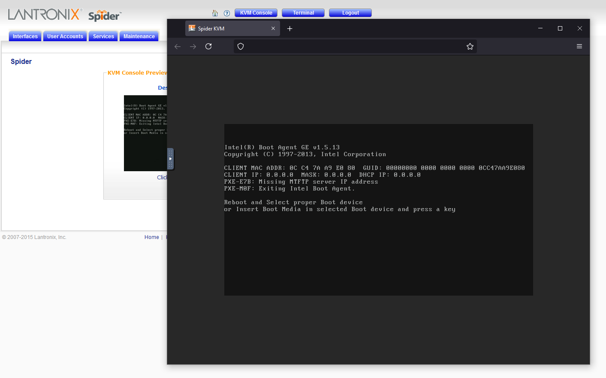Open the browser hamburger menu
Viewport: 606px width, 378px height.
[x=579, y=46]
